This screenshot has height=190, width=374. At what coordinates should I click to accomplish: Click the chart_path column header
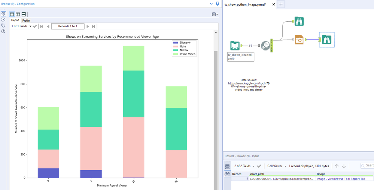pyautogui.click(x=282, y=174)
